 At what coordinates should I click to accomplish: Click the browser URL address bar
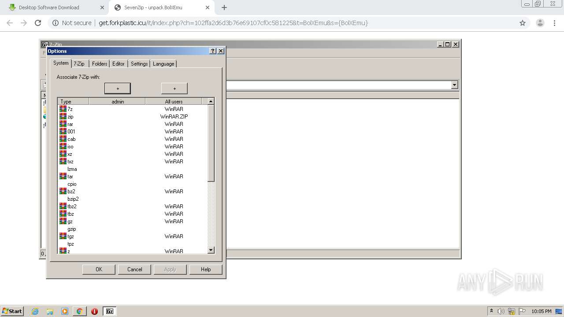coord(282,23)
